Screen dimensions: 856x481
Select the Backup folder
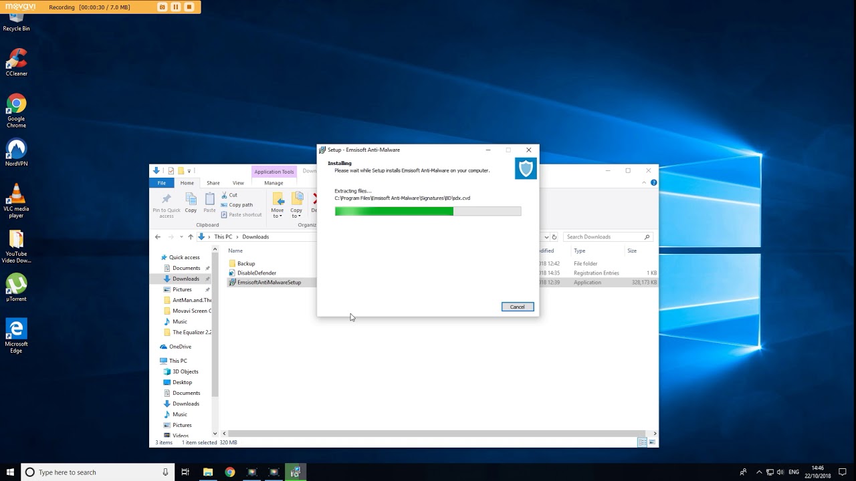click(246, 263)
